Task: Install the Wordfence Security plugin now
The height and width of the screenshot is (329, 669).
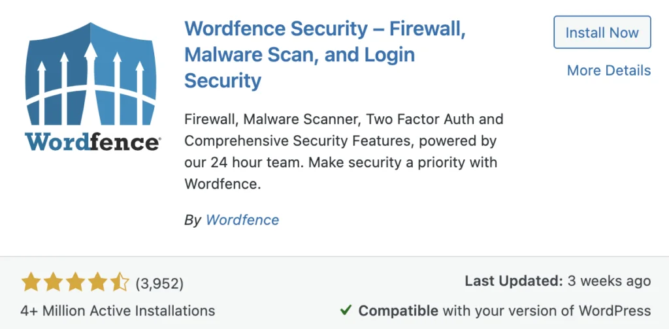Action: point(602,33)
